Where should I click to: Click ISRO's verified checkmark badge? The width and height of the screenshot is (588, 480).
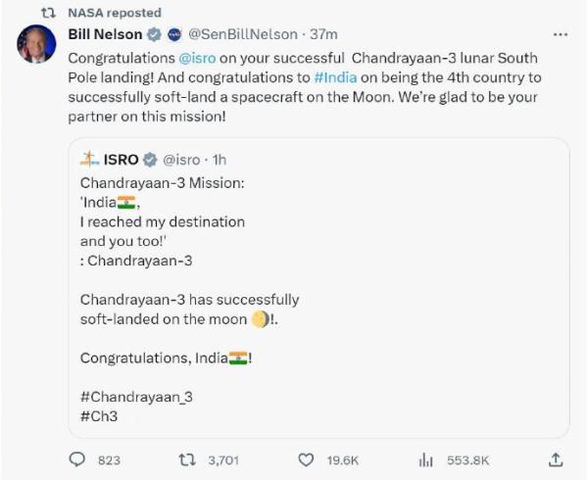(150, 159)
